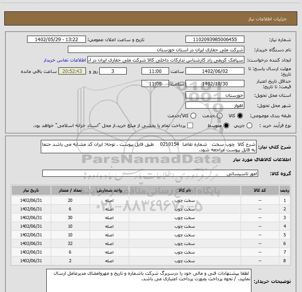Viewport: 302px width, 292px height.
Task: Click the buyer notes text area
Action: coord(149,281)
